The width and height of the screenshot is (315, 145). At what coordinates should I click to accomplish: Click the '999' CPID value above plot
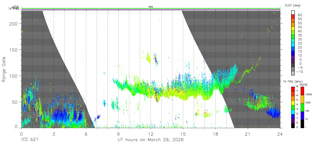click(x=151, y=7)
